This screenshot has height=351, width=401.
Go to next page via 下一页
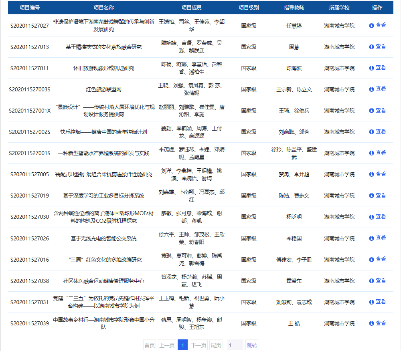click(198, 345)
